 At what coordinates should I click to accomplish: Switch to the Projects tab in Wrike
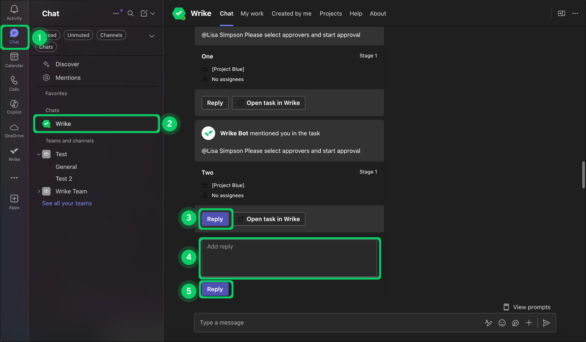[x=330, y=13]
